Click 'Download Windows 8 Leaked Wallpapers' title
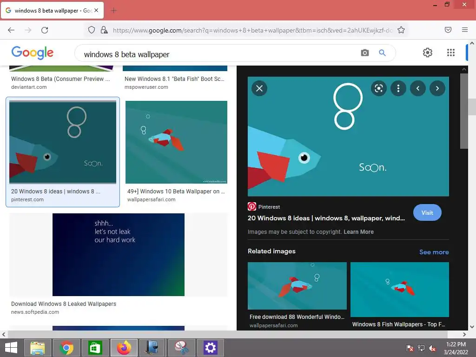The height and width of the screenshot is (357, 476). (63, 304)
